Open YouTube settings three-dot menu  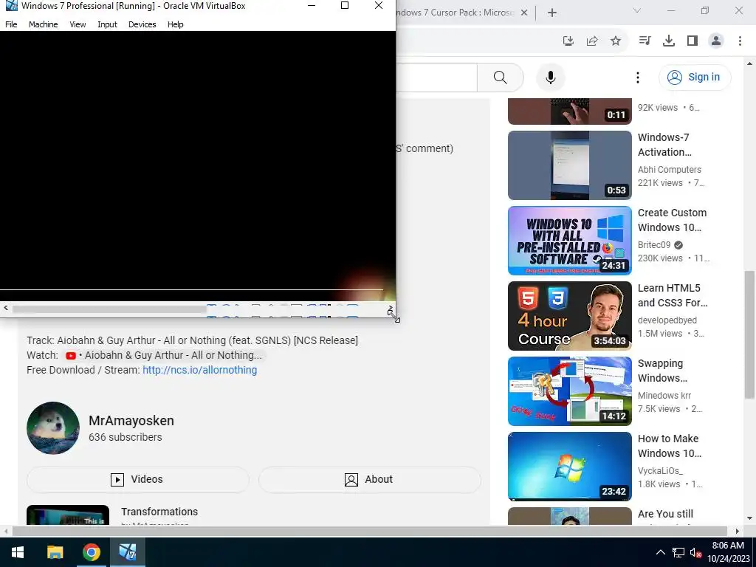pyautogui.click(x=637, y=77)
